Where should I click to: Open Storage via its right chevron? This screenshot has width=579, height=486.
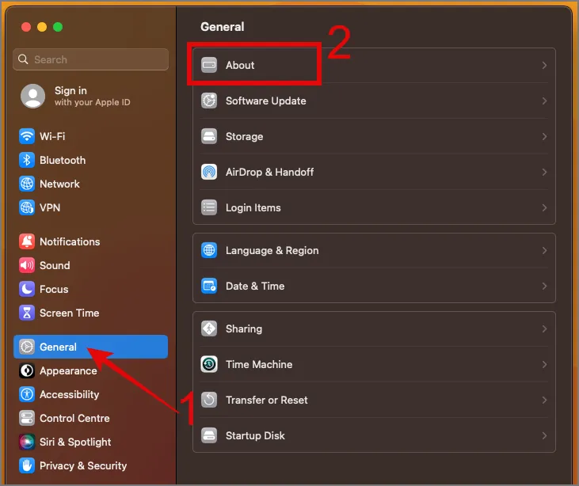[x=544, y=136]
